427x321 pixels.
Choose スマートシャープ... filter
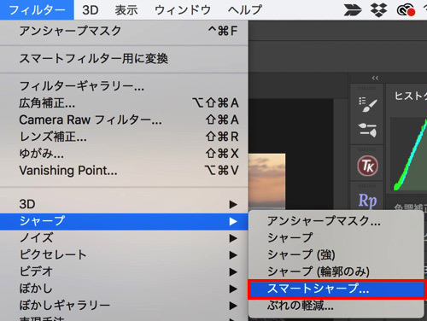coord(336,289)
